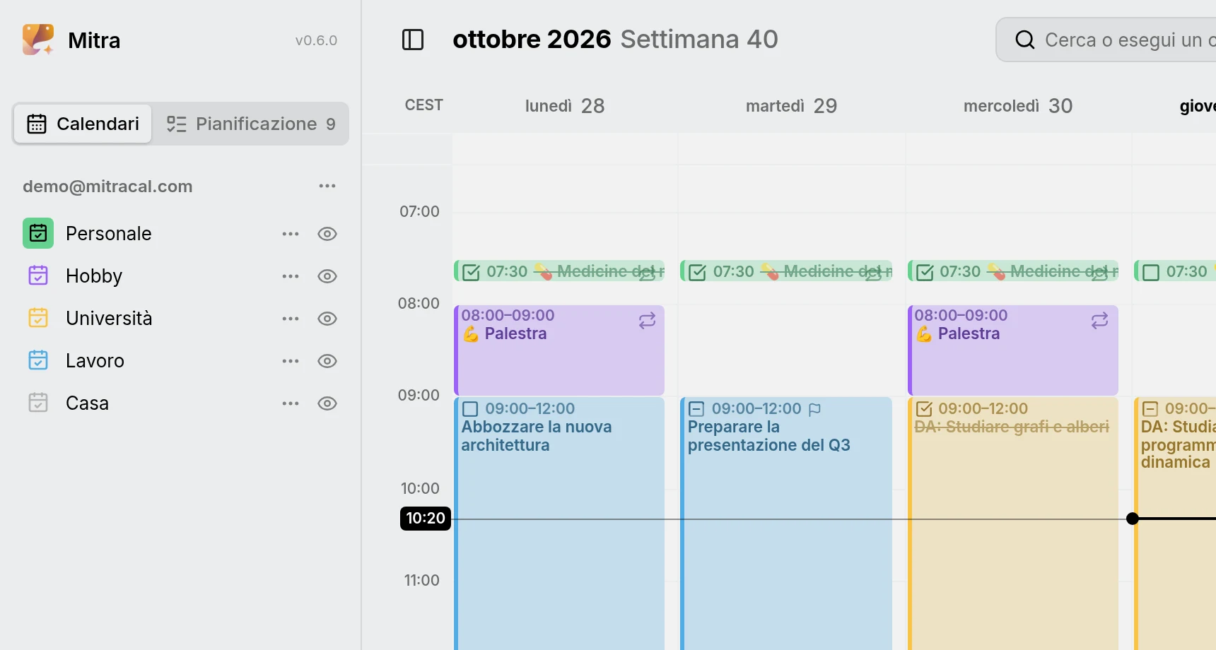Open more options for Università calendar
Image resolution: width=1216 pixels, height=650 pixels.
[x=291, y=319]
